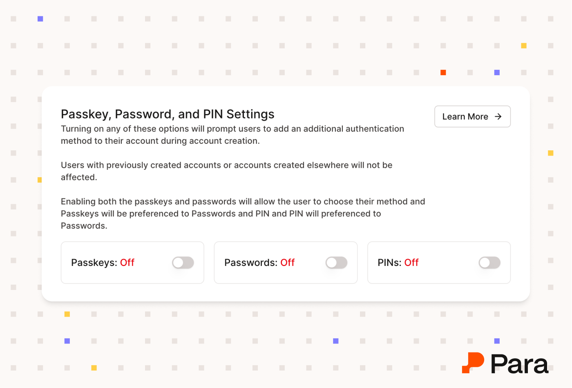Click the Passkey, Password, and PIN Settings heading
The image size is (572, 388).
[x=168, y=114]
